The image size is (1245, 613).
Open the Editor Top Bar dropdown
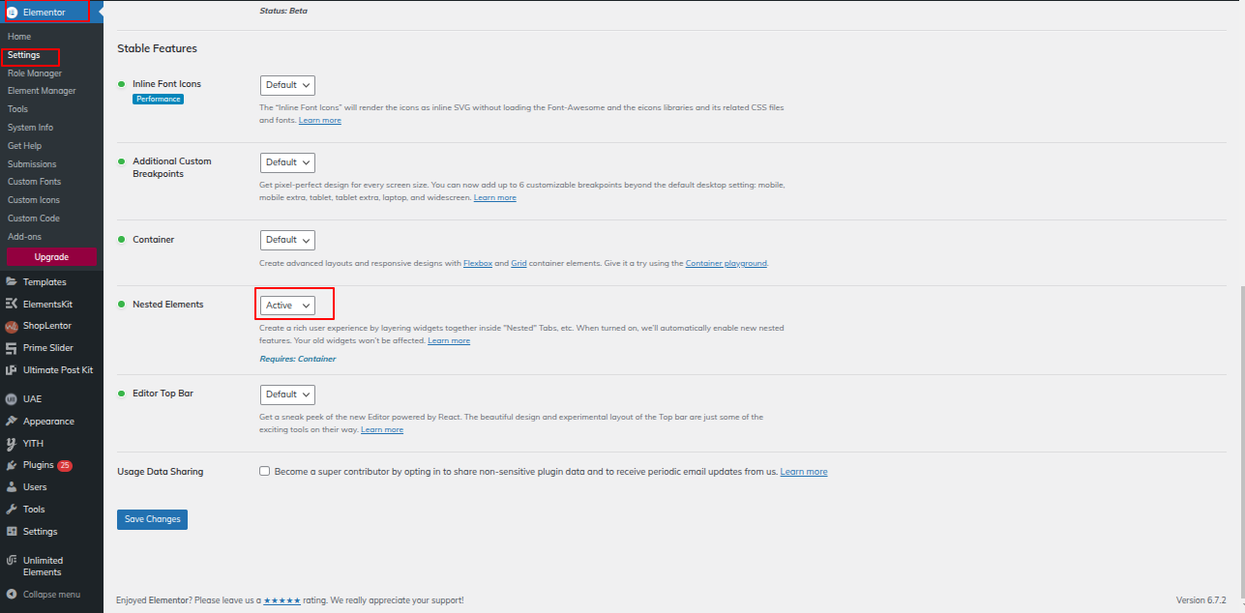287,394
